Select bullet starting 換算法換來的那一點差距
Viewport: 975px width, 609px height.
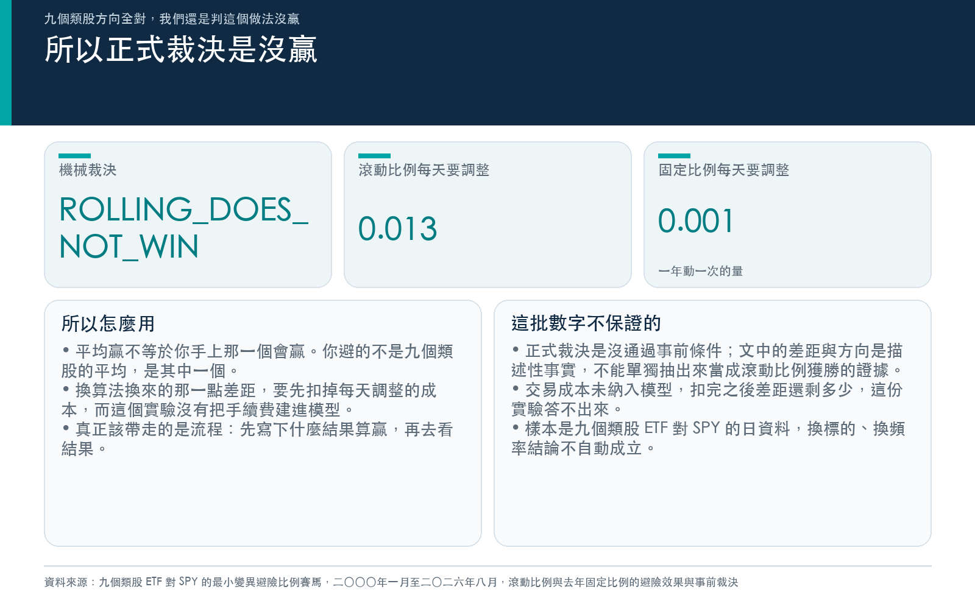249,400
